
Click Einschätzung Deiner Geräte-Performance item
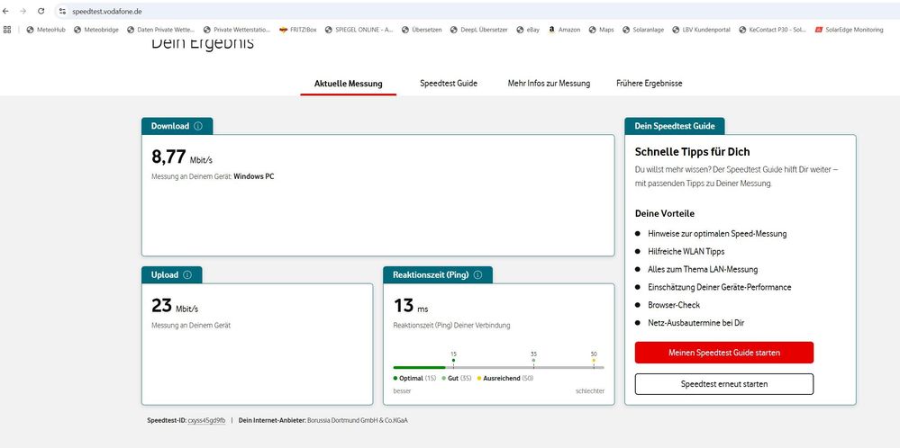pos(719,287)
